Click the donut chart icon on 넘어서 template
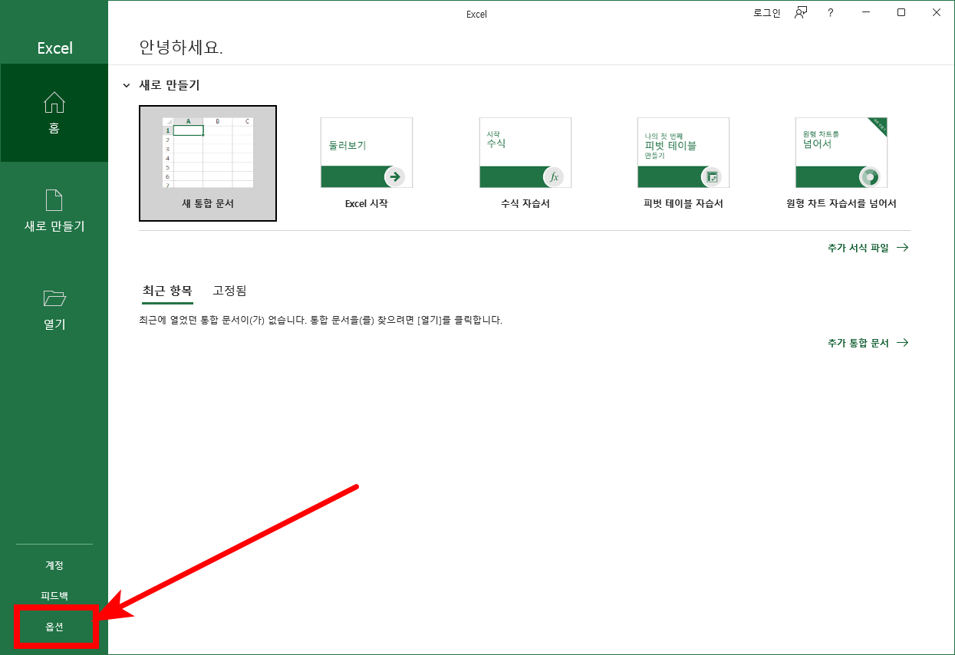Viewport: 955px width, 655px height. coord(870,176)
